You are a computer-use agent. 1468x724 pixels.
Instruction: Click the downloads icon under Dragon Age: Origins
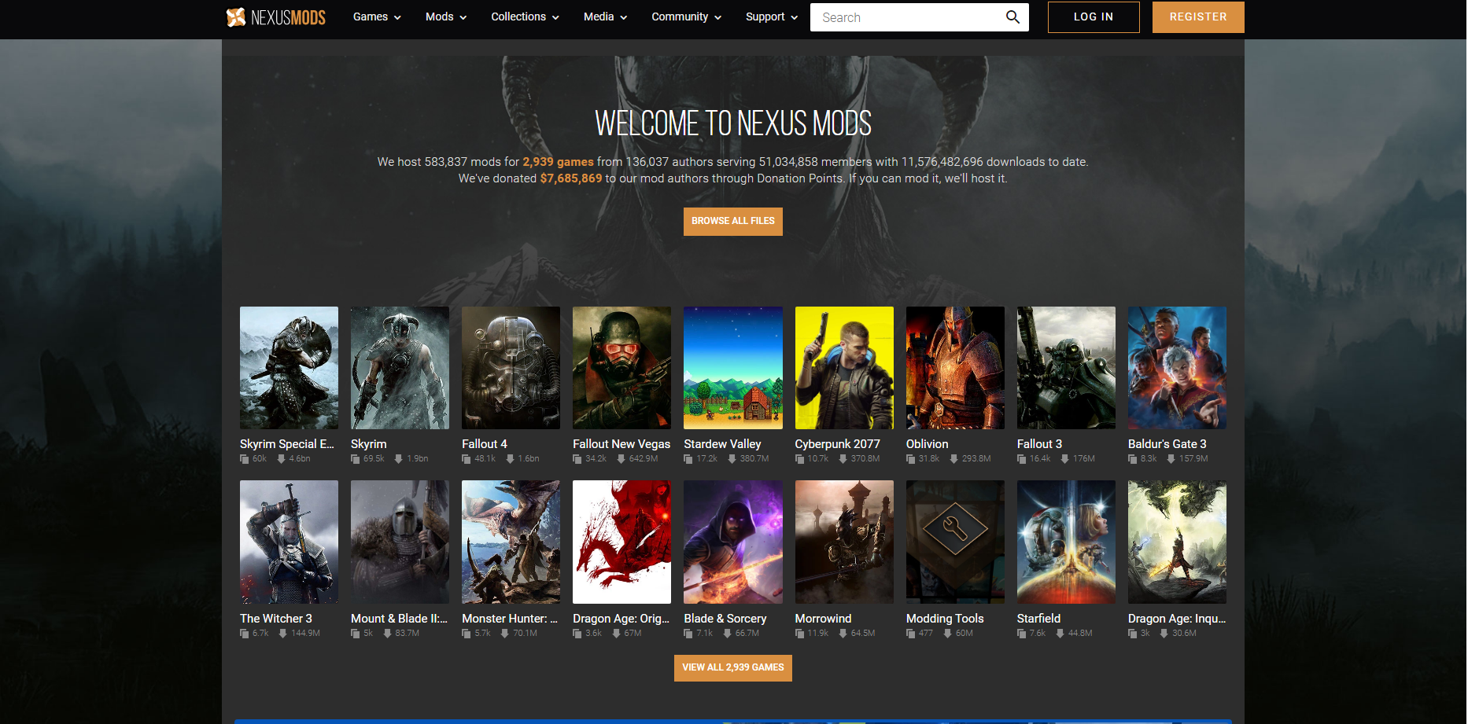click(x=616, y=634)
